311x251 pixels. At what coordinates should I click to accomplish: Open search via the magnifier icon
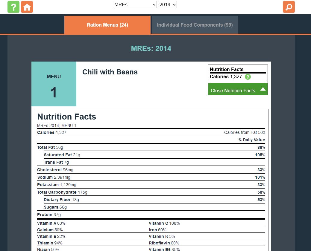[289, 7]
